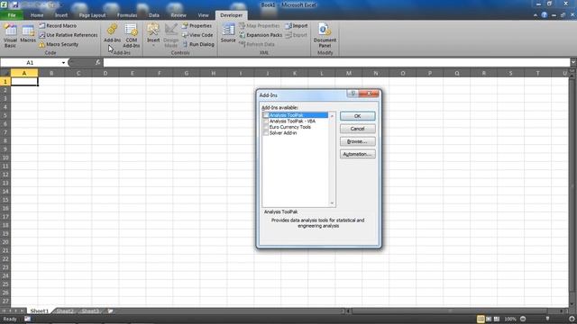This screenshot has height=324, width=577.
Task: Click the Insert Function fx button
Action: (97, 63)
